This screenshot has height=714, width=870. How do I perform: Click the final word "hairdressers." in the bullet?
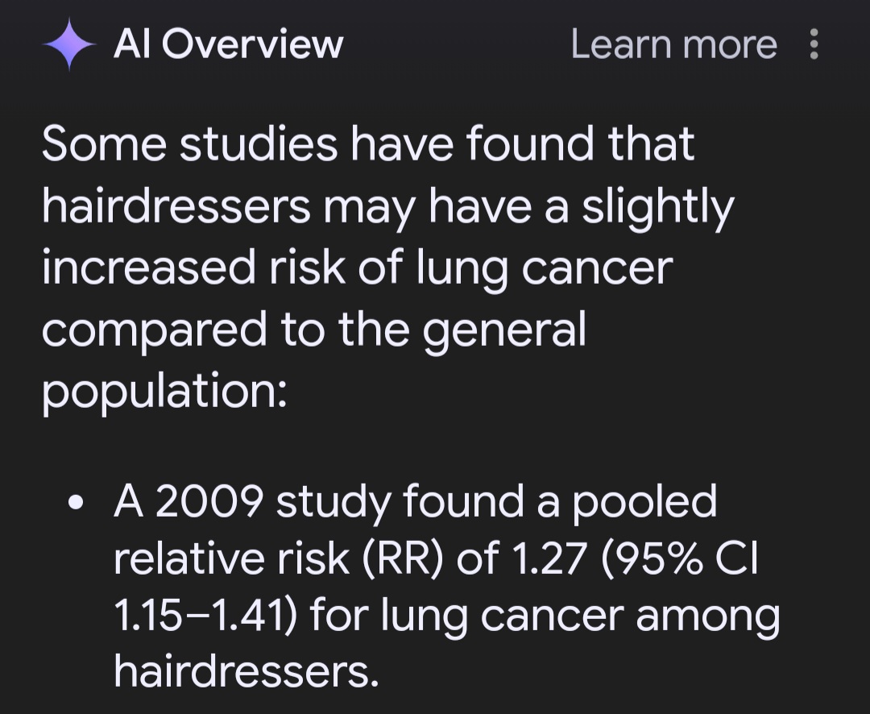(246, 670)
